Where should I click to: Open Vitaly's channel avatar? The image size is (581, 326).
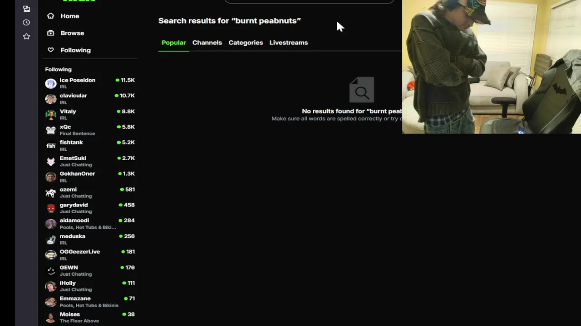51,115
